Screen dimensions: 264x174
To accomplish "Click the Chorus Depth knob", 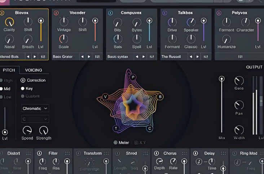I will tap(159, 161).
